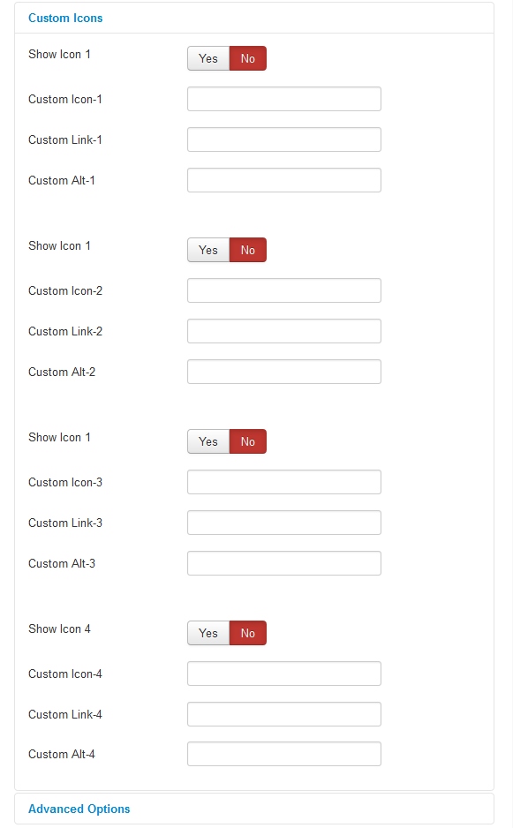The width and height of the screenshot is (513, 828).
Task: Click inside the Custom Icon-1 text field
Action: (283, 99)
